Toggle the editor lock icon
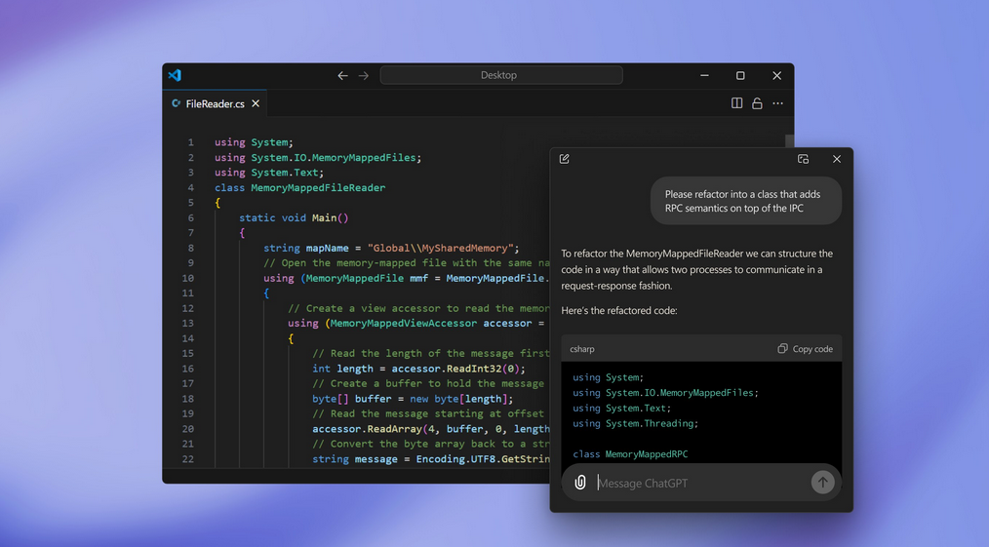The height and width of the screenshot is (547, 989). 757,103
